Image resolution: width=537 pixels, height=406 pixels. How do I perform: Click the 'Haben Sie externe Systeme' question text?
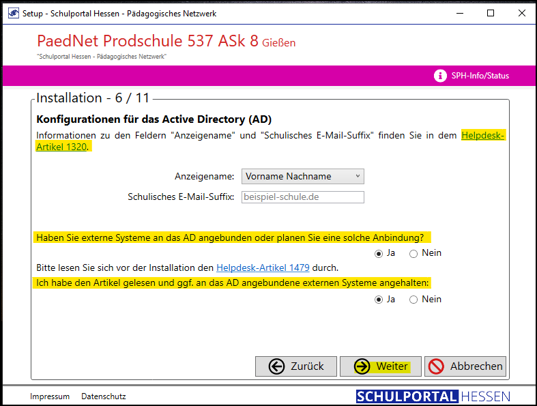230,237
